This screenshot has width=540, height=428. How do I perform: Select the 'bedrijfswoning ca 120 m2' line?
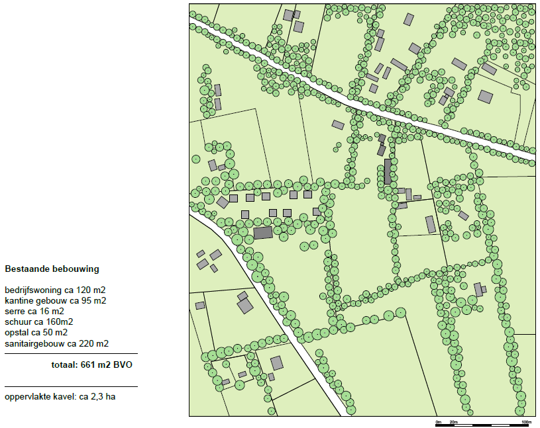56,290
